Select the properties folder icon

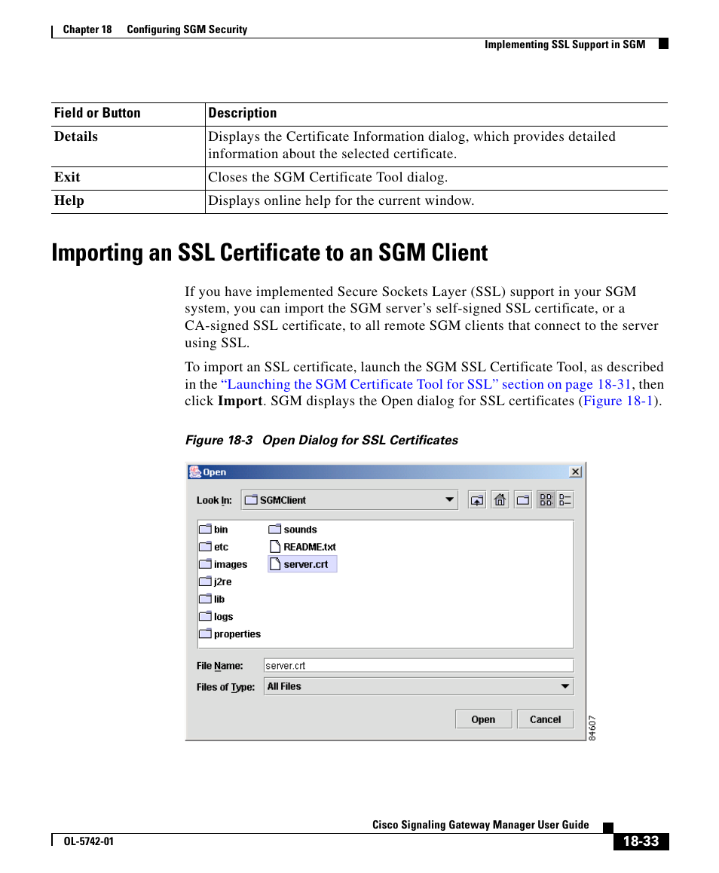(x=206, y=633)
